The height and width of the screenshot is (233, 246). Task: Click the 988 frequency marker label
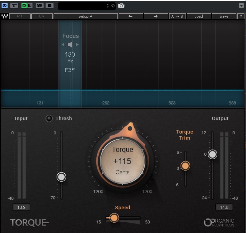232,103
